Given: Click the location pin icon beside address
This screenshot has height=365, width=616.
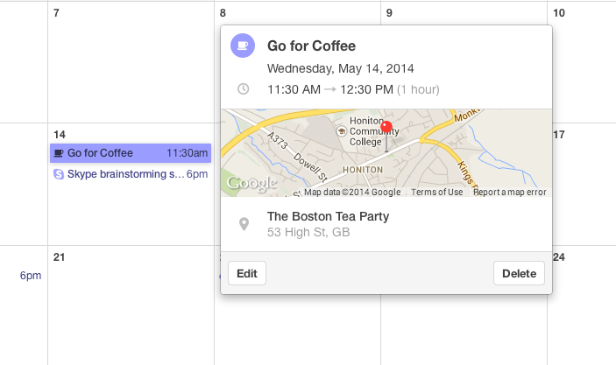Looking at the screenshot, I should pyautogui.click(x=244, y=224).
